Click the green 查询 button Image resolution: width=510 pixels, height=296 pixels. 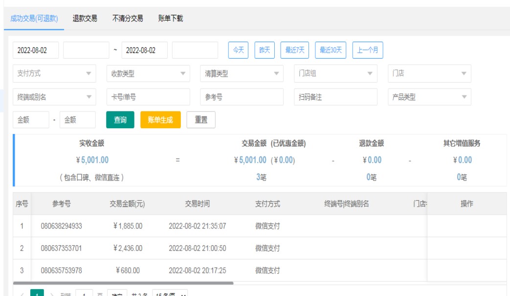[x=120, y=120]
